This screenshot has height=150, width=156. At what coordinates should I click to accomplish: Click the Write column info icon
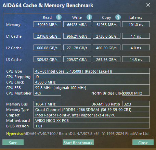coord(89,17)
